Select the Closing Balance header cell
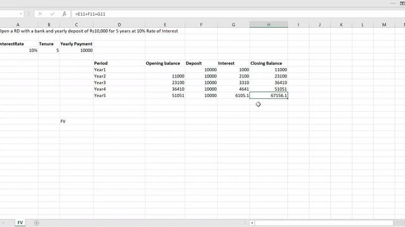The height and width of the screenshot is (227, 405). coord(268,63)
